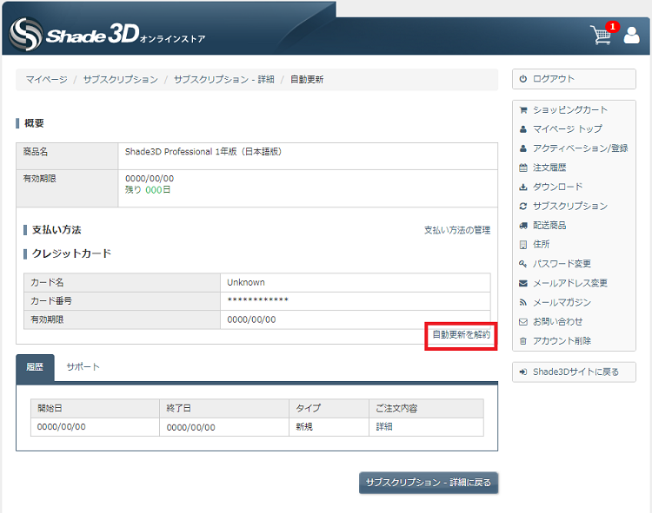Viewport: 652px width, 513px height.
Task: Click 自動更新を解約 to cancel auto-renewal
Action: pyautogui.click(x=461, y=334)
